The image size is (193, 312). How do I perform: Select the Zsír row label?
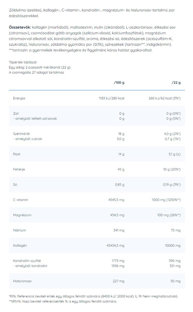tap(16, 113)
